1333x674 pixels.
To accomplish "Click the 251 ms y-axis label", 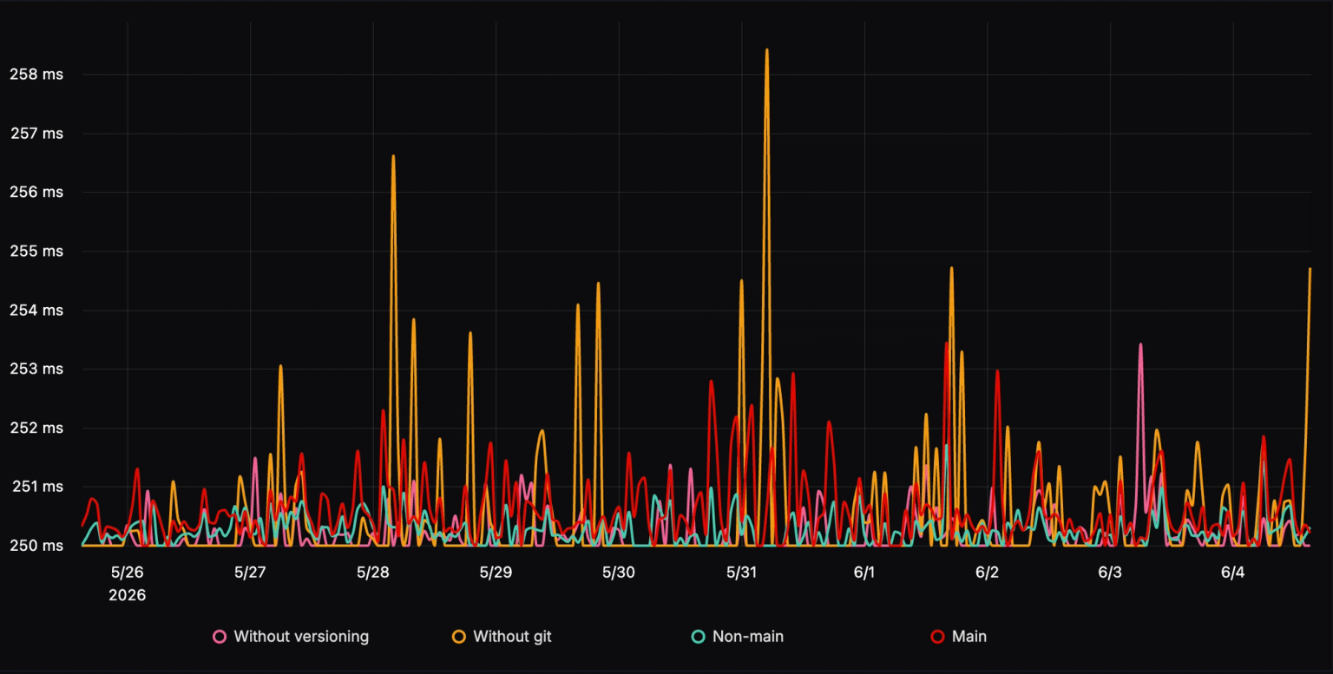I will 36,487.
